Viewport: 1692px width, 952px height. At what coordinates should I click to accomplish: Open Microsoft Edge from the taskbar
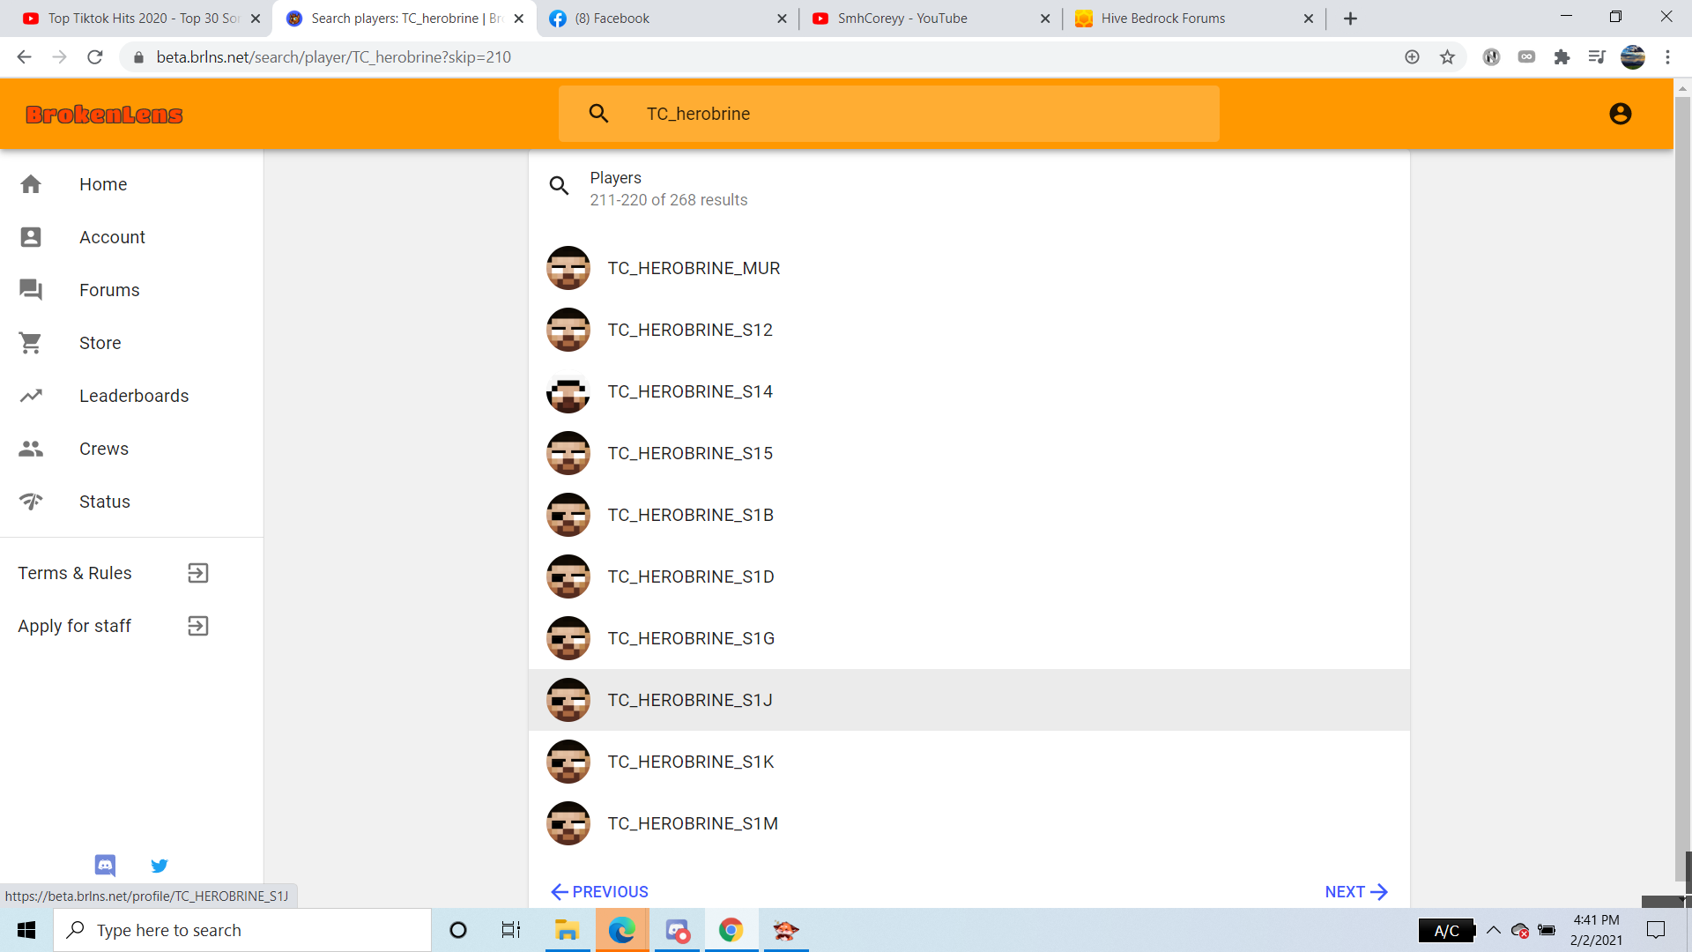coord(621,930)
